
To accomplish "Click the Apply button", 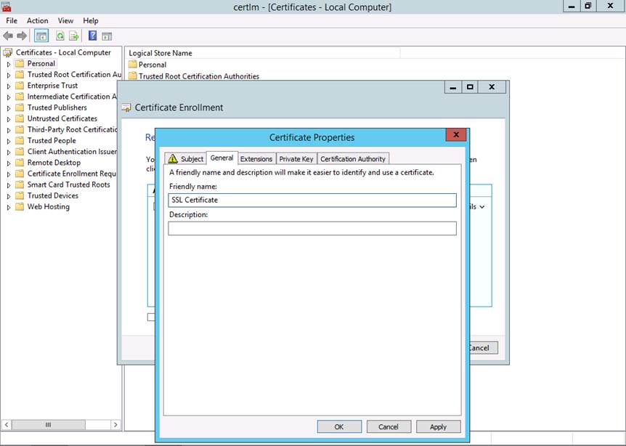I will click(x=438, y=426).
